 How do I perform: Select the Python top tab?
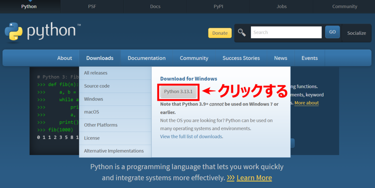[x=29, y=7]
